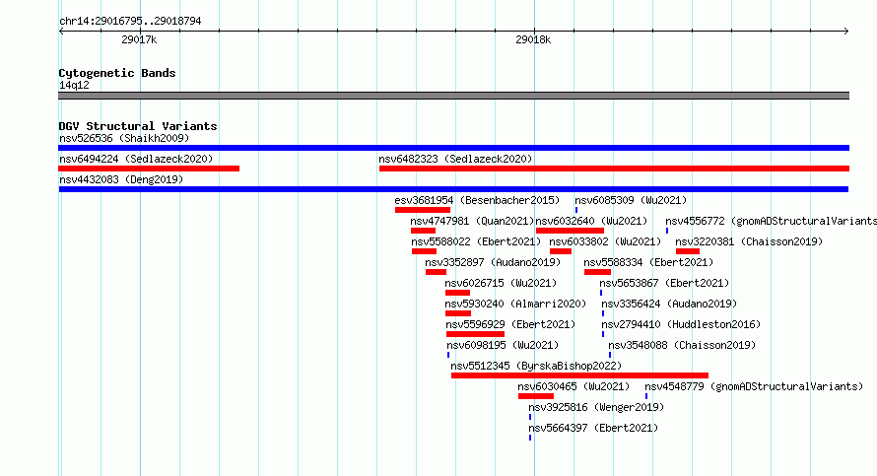Click the red bar under nsv6030465
Viewport: 877px width, 476px height.
click(536, 396)
